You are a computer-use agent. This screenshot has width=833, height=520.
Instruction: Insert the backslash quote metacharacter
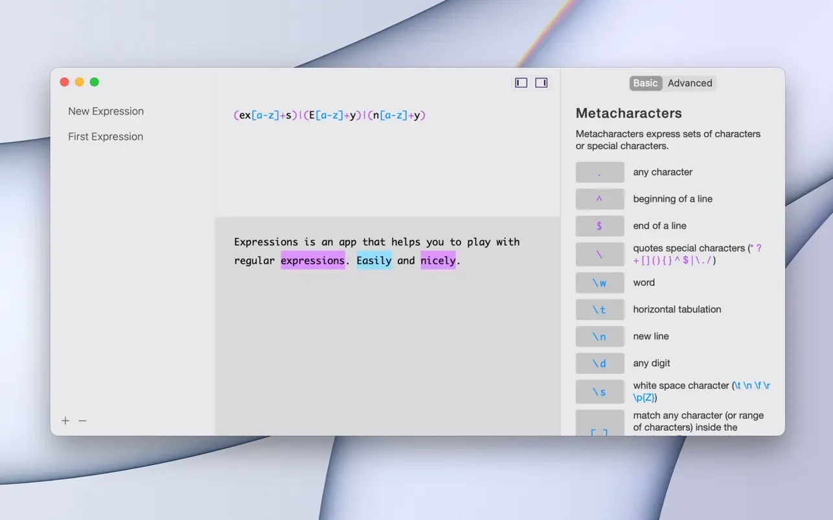pos(599,254)
